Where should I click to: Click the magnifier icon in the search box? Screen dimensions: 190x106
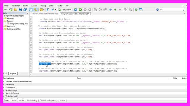[184, 10]
